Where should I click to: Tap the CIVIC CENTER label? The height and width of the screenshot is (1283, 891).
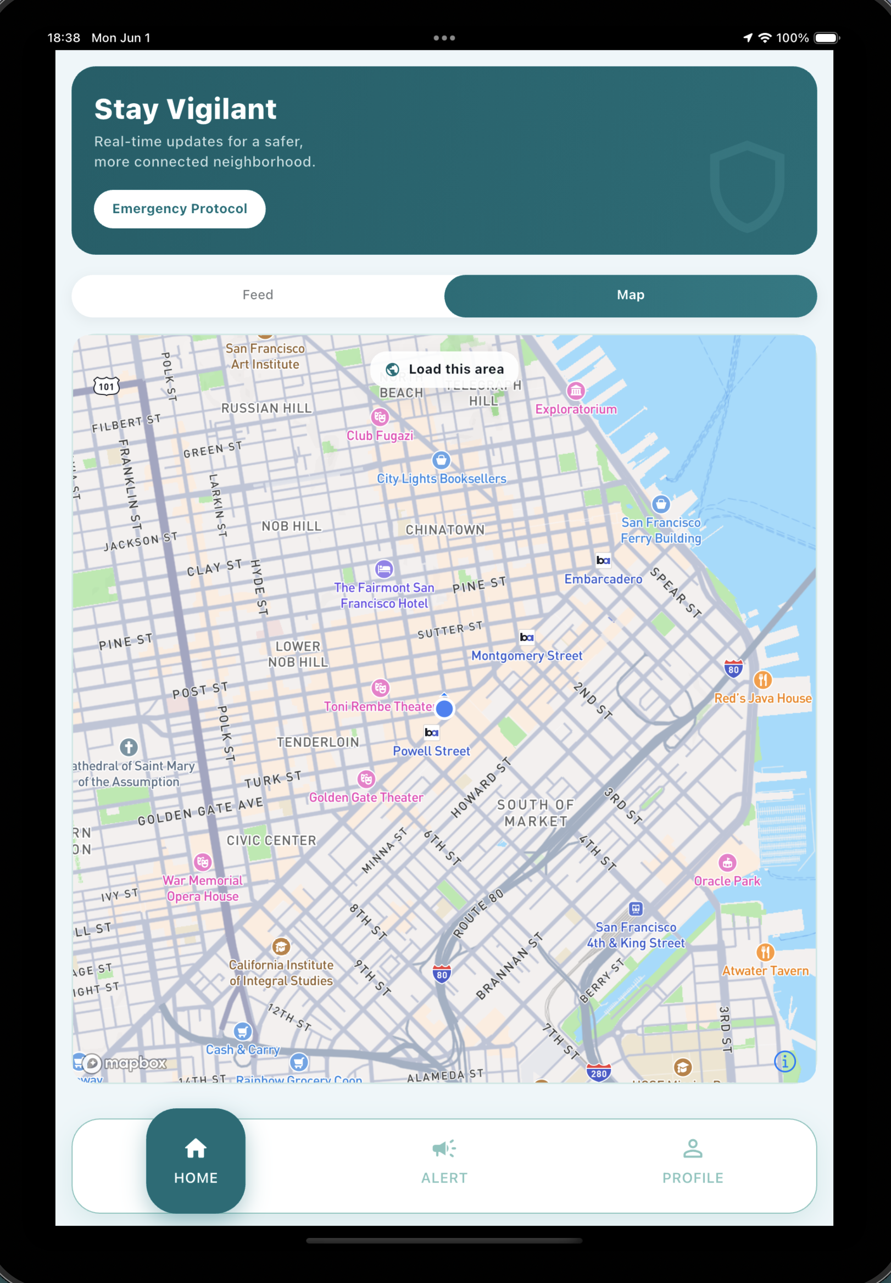point(271,840)
